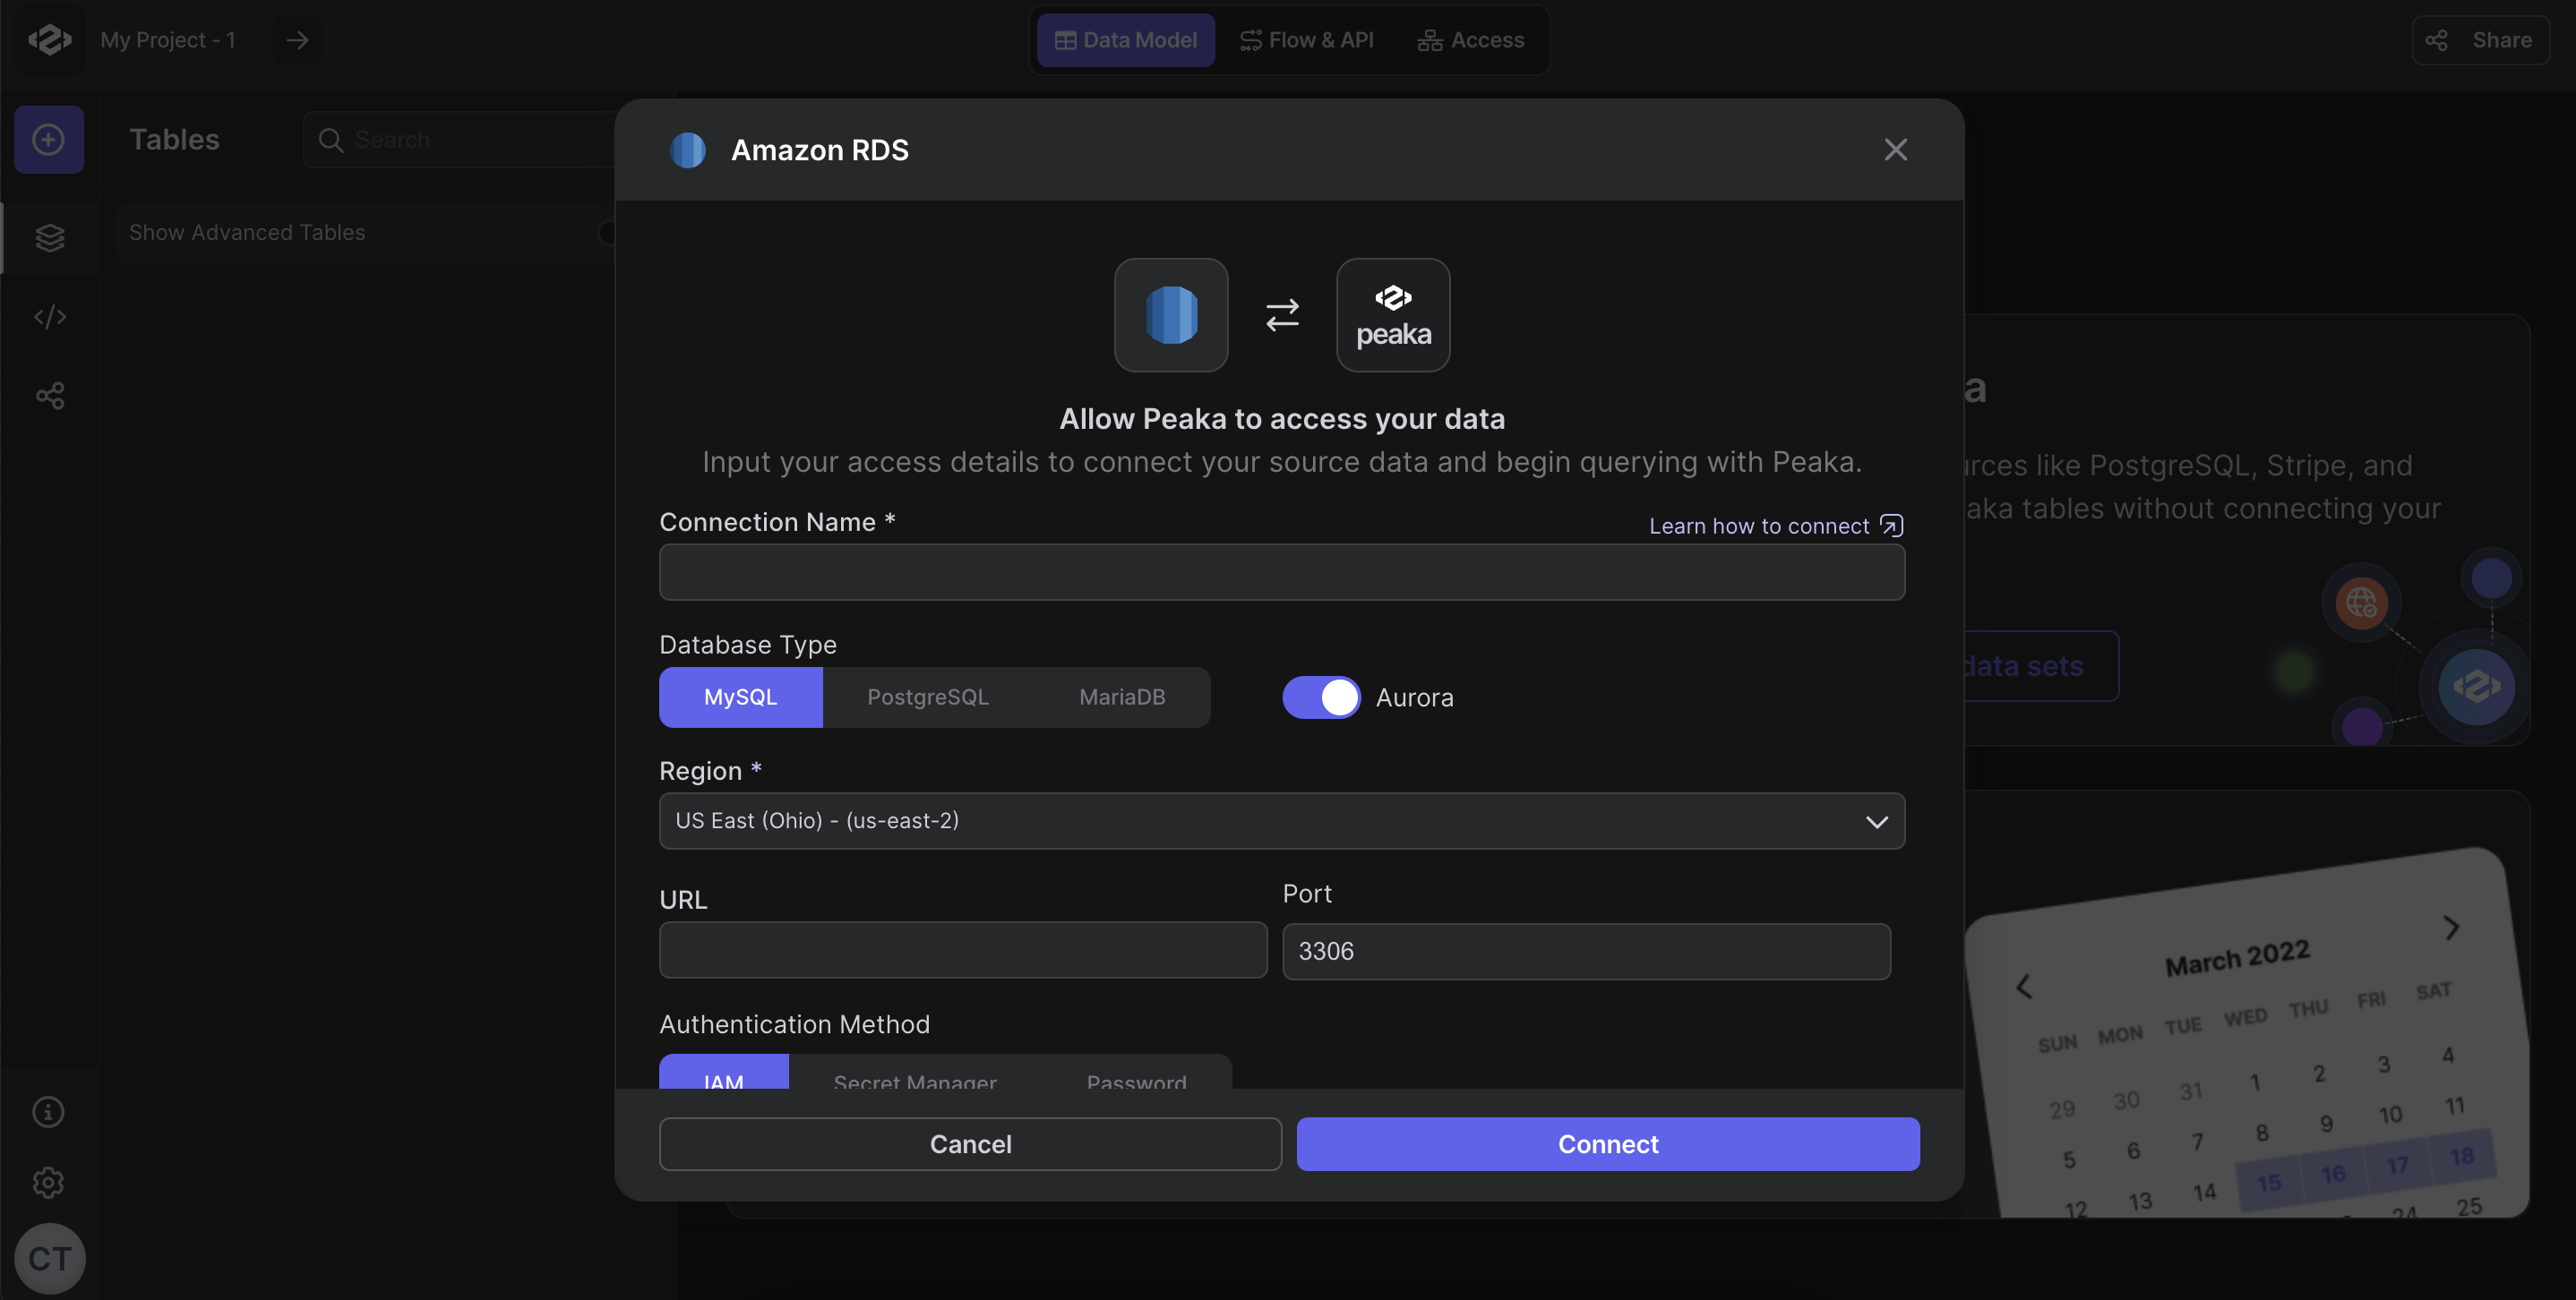The height and width of the screenshot is (1300, 2576).
Task: Click the info icon in left sidebar
Action: [x=48, y=1112]
